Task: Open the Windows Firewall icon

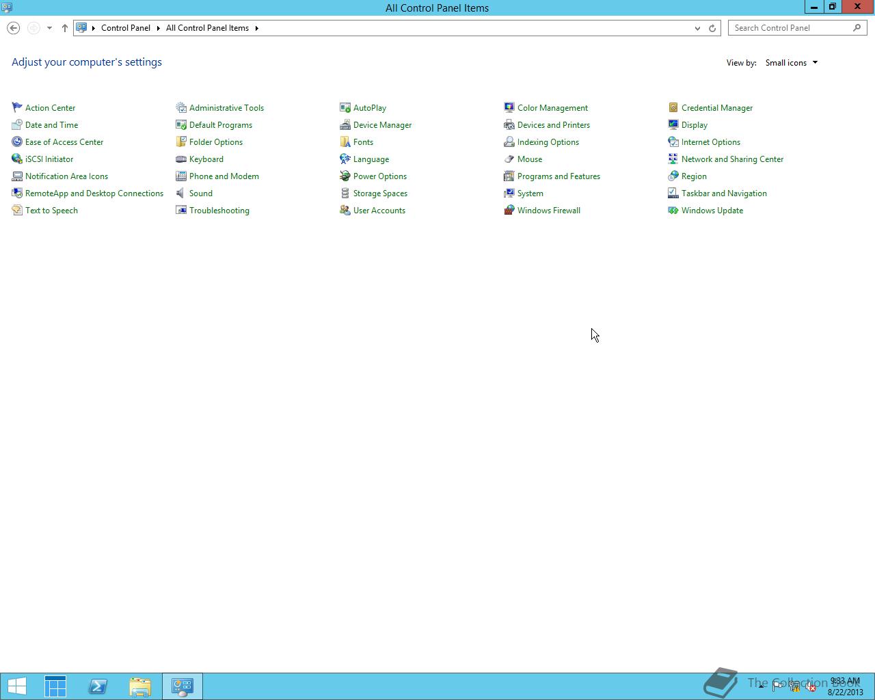Action: coord(509,210)
